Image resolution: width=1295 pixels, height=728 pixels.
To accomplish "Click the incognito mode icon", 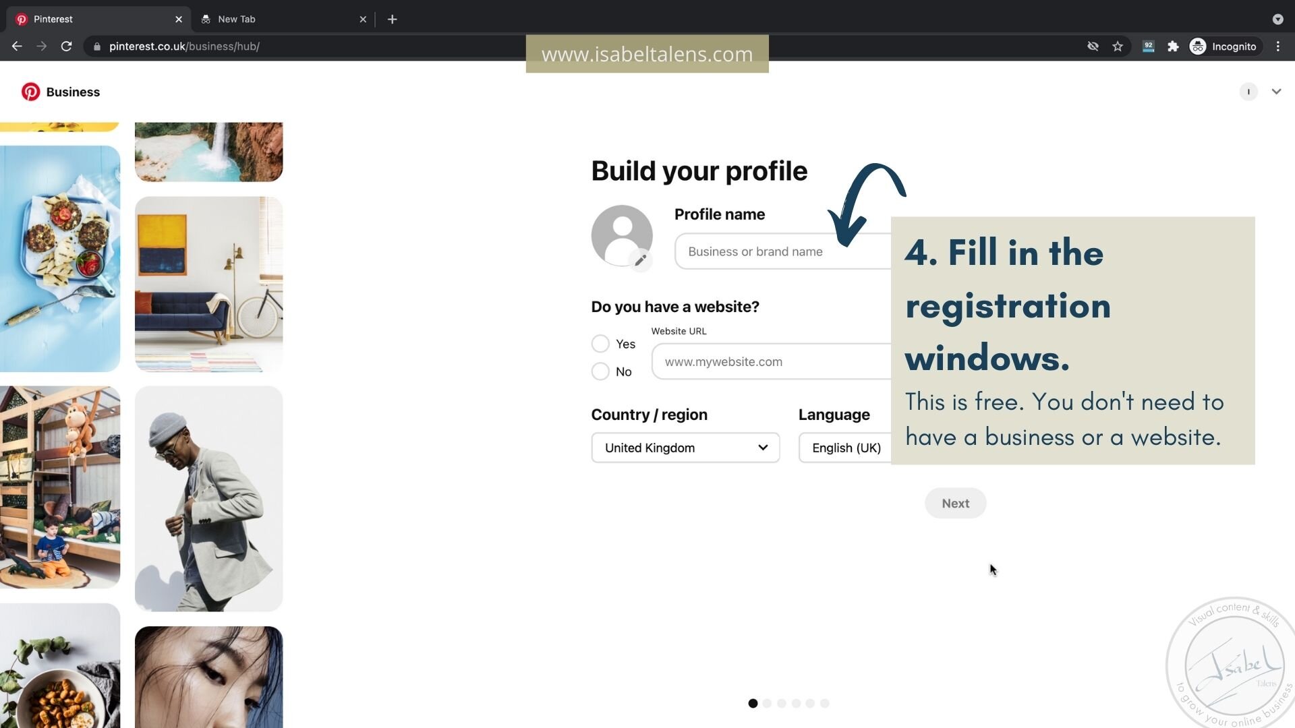I will [1199, 47].
